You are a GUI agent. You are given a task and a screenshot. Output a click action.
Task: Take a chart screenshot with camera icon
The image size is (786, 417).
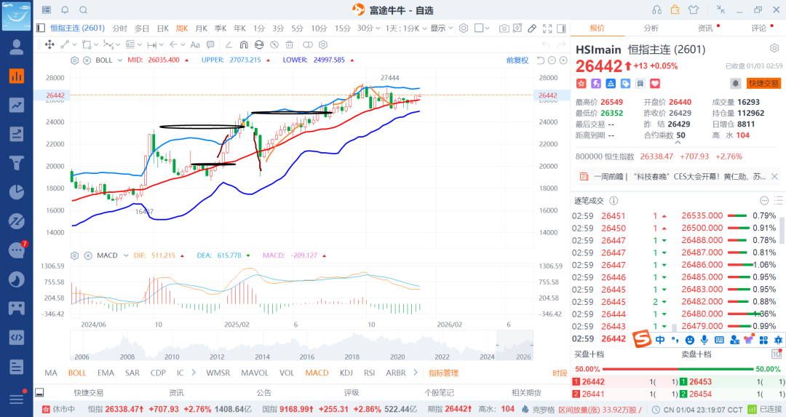[504, 28]
